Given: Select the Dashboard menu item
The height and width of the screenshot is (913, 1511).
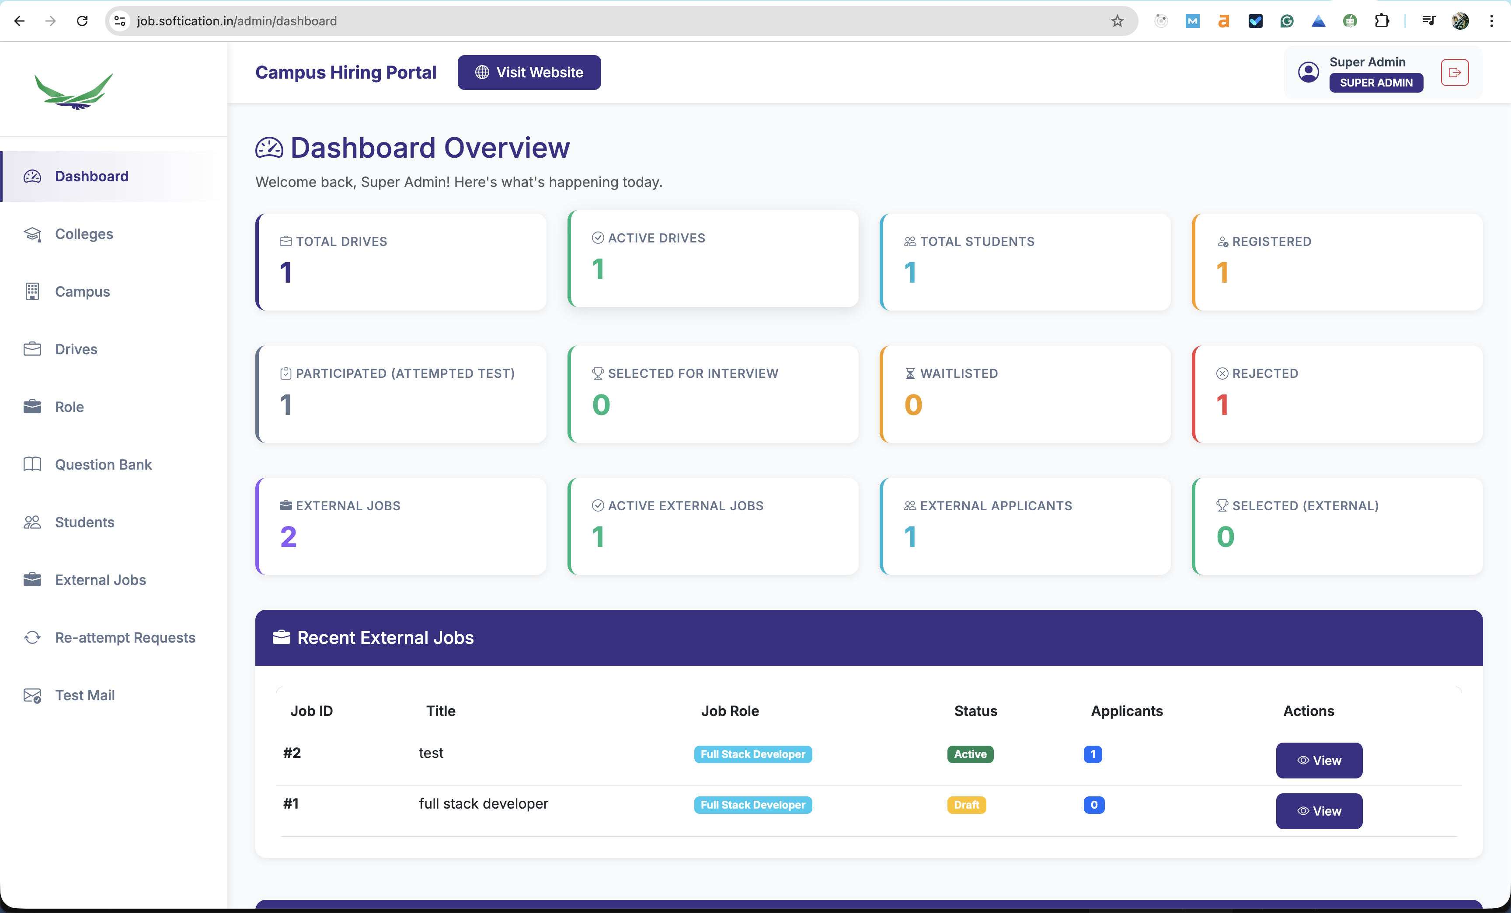Looking at the screenshot, I should click(x=91, y=176).
